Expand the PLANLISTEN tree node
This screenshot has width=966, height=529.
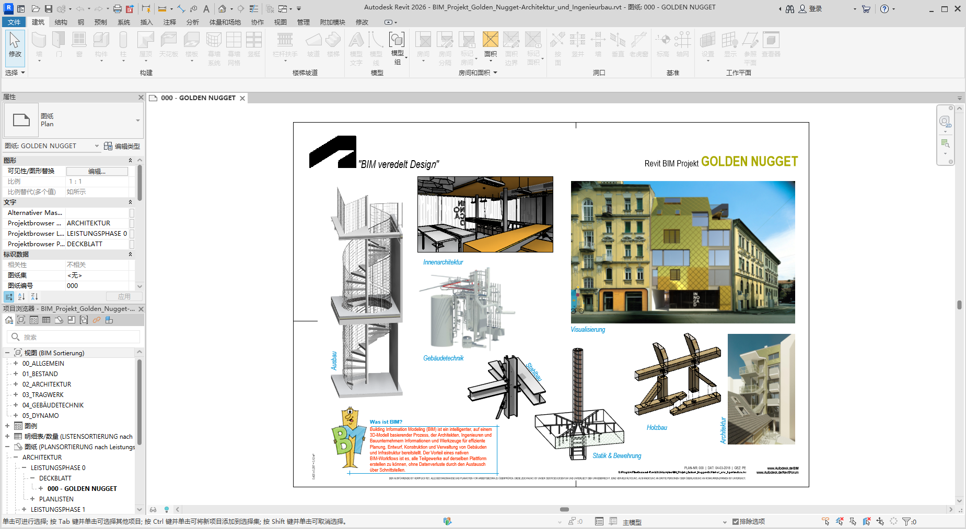[x=32, y=499]
